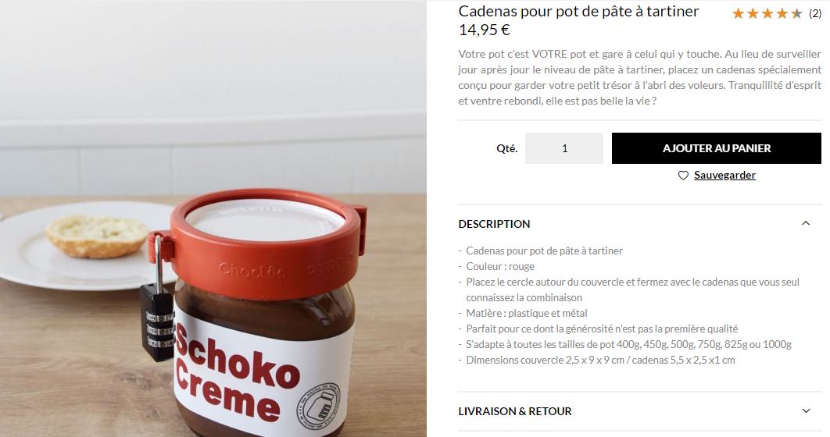Click the second orange rating star
Viewport: 830px width, 437px height.
click(753, 14)
